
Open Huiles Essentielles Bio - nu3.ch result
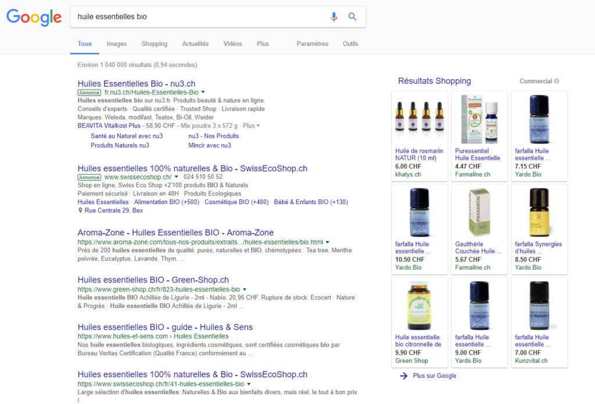137,84
